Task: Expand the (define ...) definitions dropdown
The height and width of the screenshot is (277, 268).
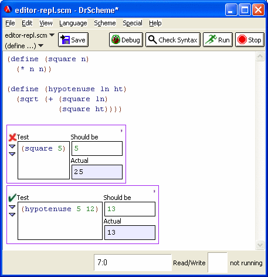Action: point(24,46)
